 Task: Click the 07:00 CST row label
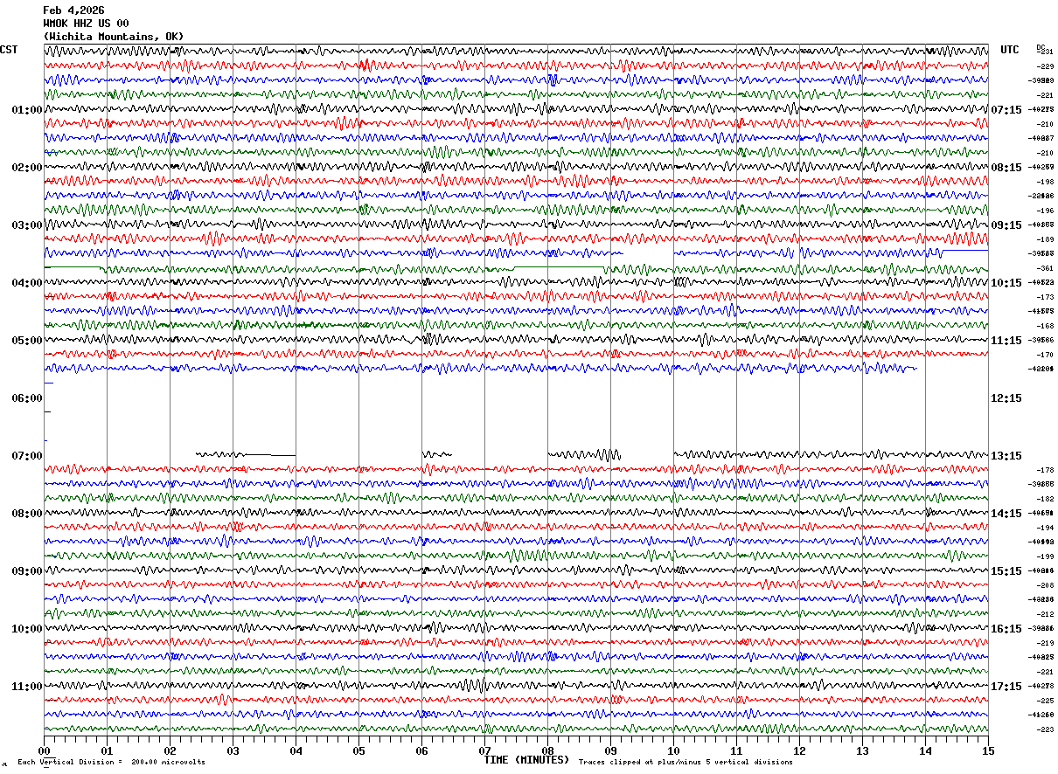pyautogui.click(x=26, y=456)
